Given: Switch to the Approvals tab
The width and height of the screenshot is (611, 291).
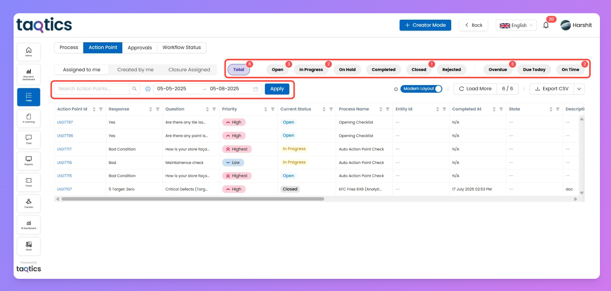Looking at the screenshot, I should [140, 48].
